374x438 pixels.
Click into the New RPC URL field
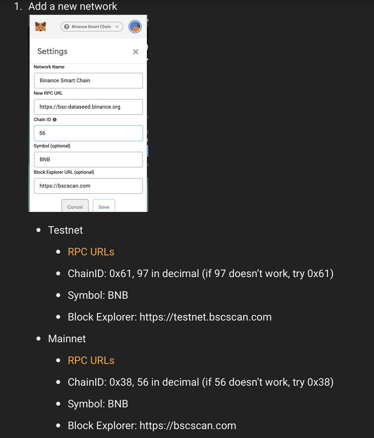(88, 107)
